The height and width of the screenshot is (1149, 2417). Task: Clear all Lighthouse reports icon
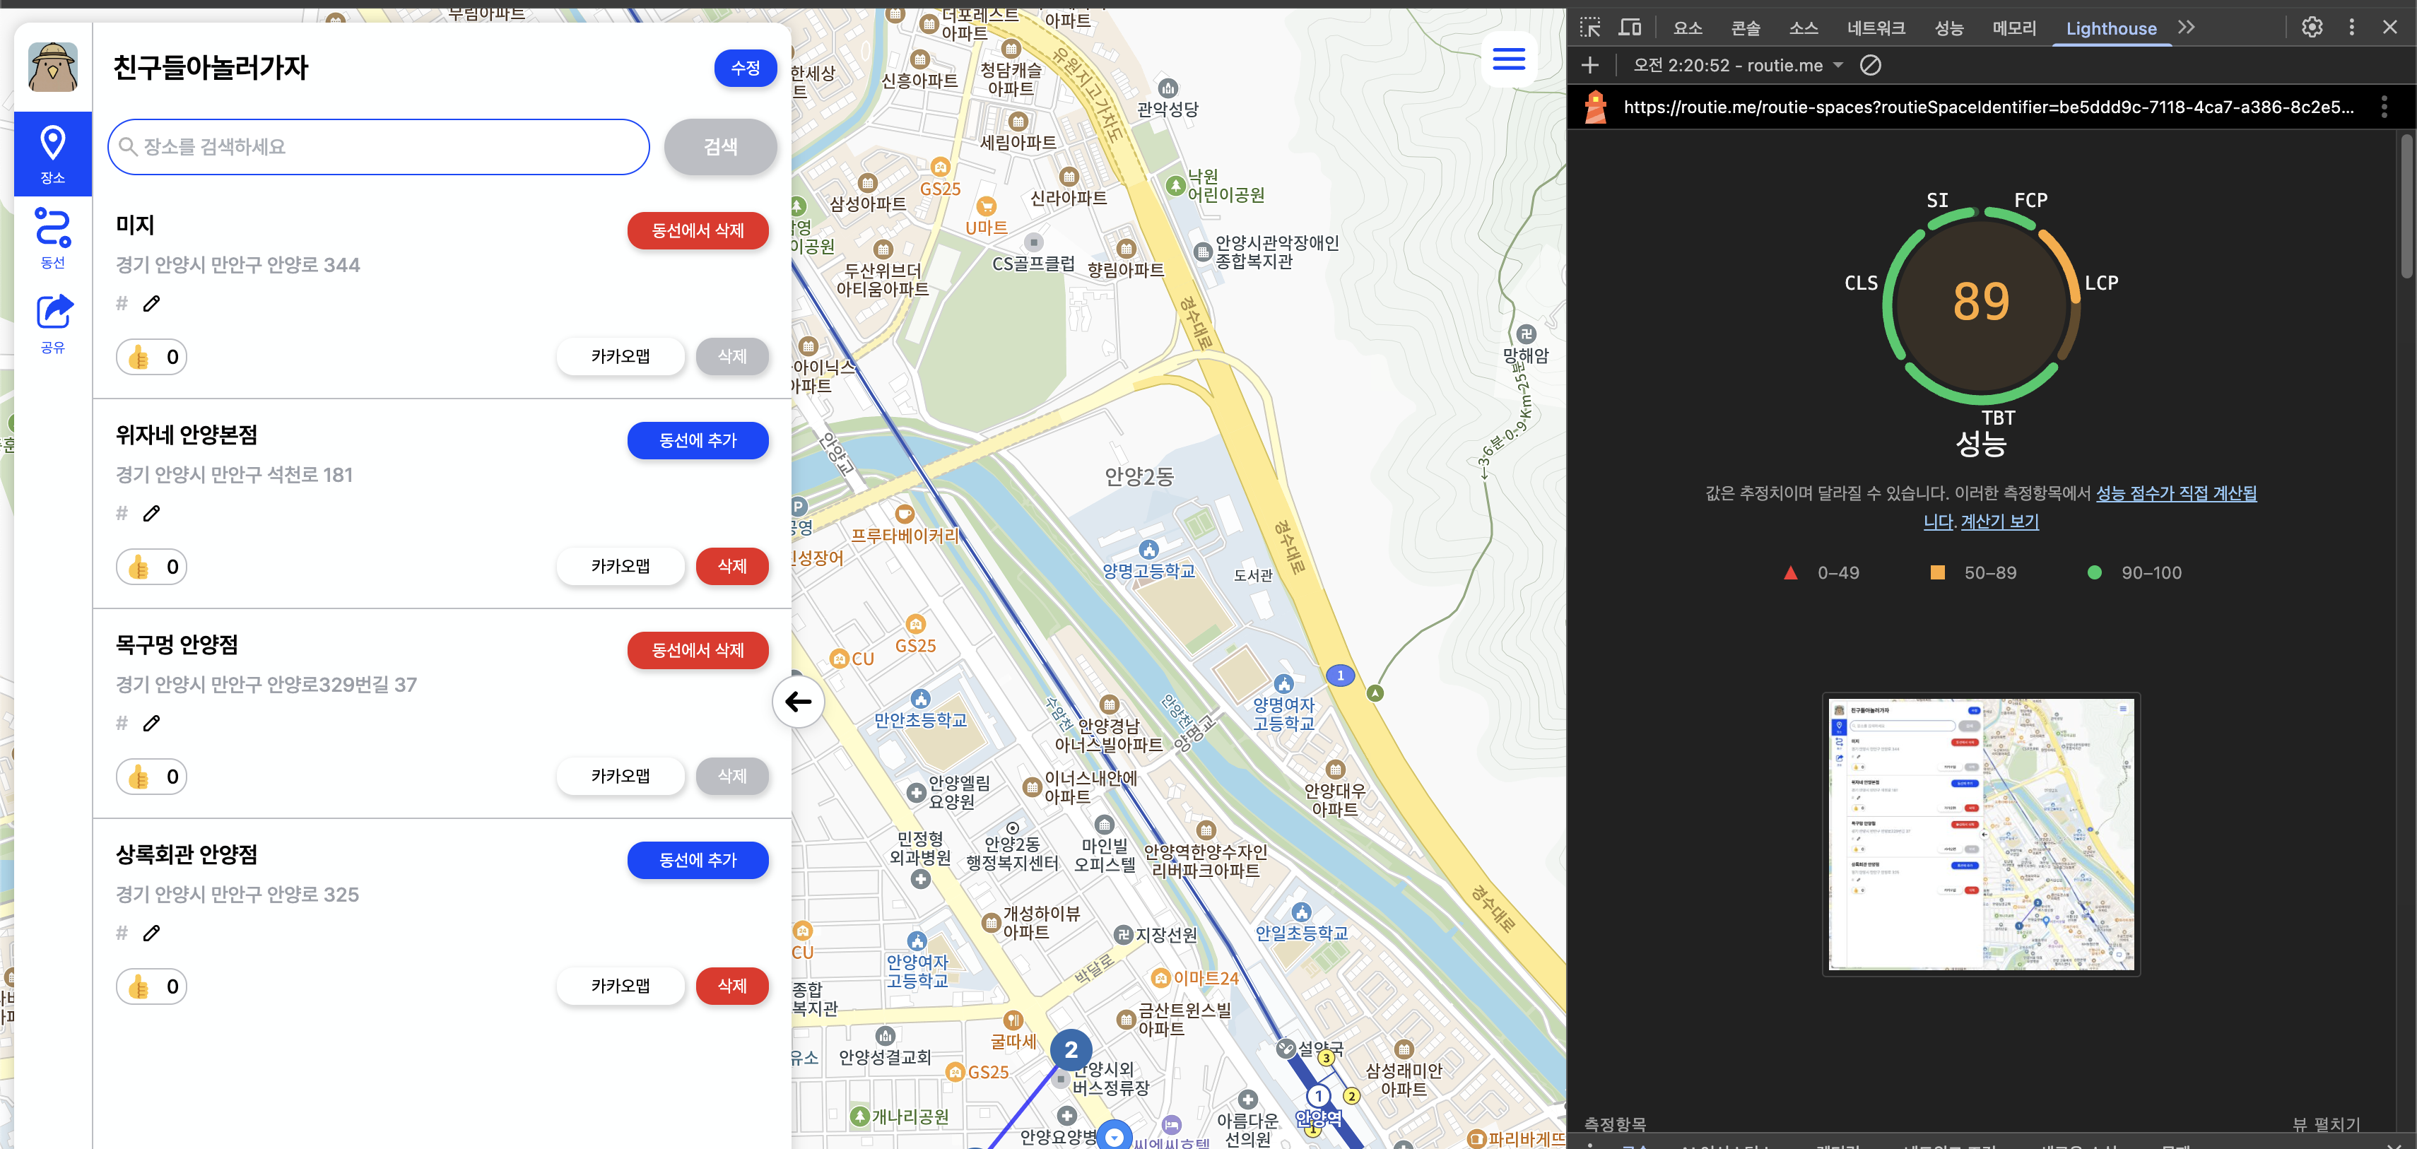(x=1870, y=65)
